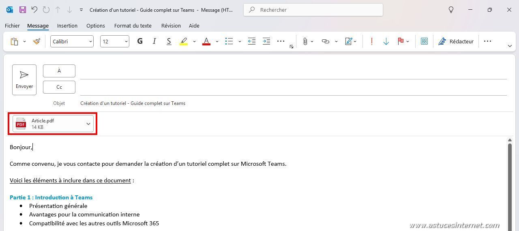Open the Format du texte tab
This screenshot has height=231, width=519.
coord(133,26)
